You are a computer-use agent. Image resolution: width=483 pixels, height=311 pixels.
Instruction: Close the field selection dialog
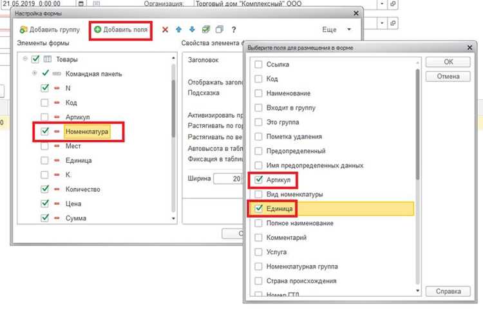(x=469, y=48)
